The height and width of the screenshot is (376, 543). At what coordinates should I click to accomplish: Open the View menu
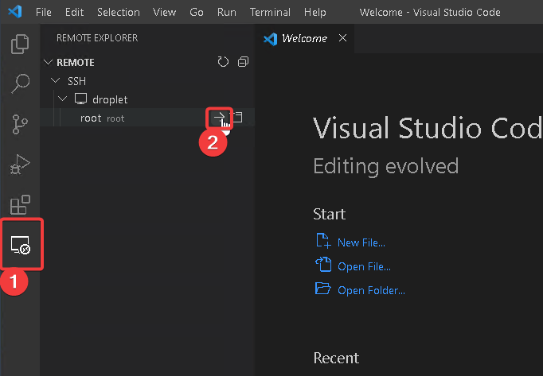click(165, 12)
